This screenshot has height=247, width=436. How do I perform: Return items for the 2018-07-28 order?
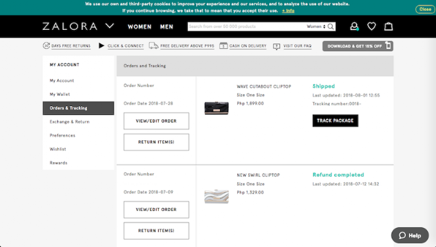click(x=156, y=142)
